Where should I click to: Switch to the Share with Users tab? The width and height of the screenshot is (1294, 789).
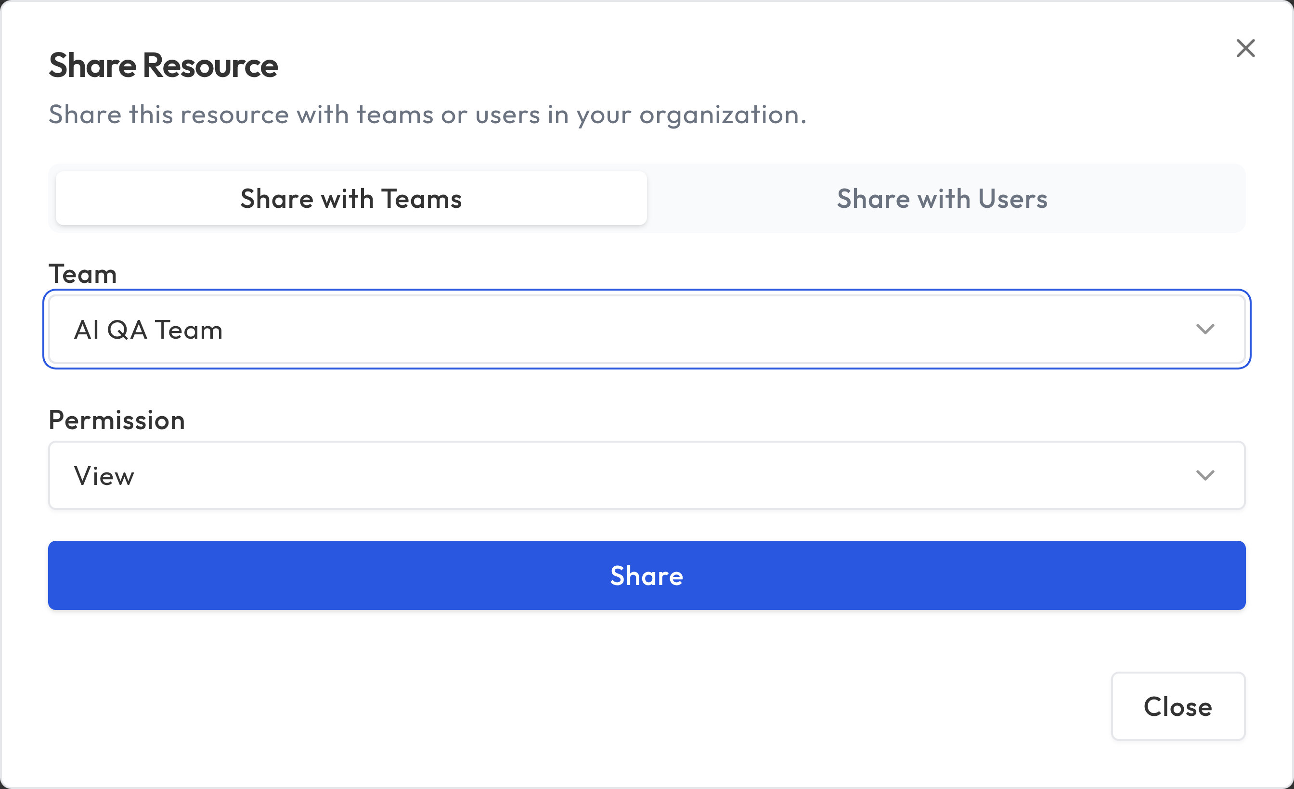pyautogui.click(x=942, y=198)
